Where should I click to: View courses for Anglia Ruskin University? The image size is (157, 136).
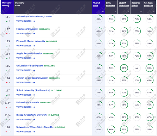(x=26, y=58)
